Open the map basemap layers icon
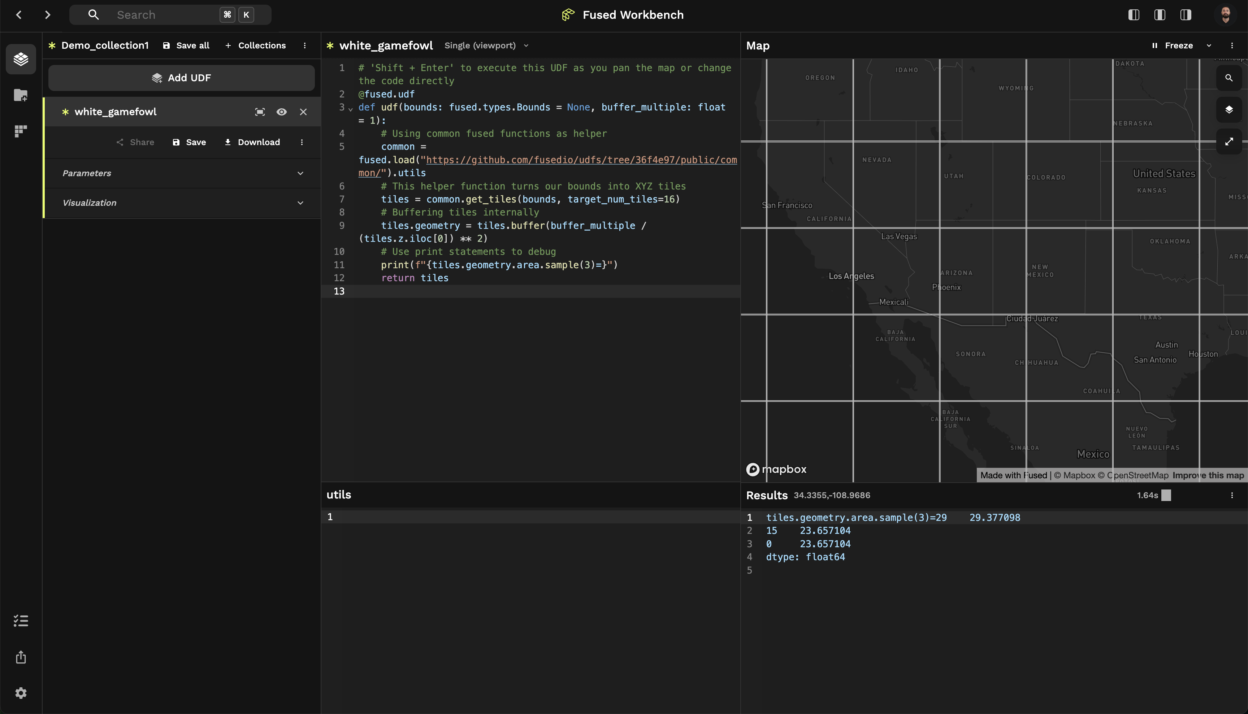Image resolution: width=1248 pixels, height=714 pixels. pyautogui.click(x=1229, y=110)
